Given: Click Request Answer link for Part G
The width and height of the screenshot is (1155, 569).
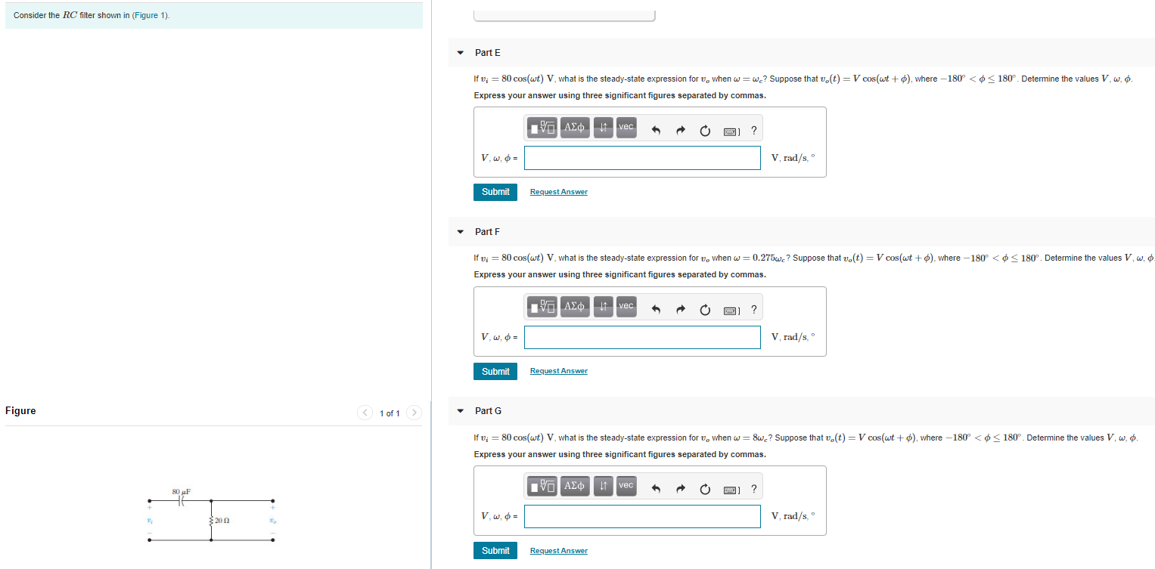Looking at the screenshot, I should click(x=559, y=551).
